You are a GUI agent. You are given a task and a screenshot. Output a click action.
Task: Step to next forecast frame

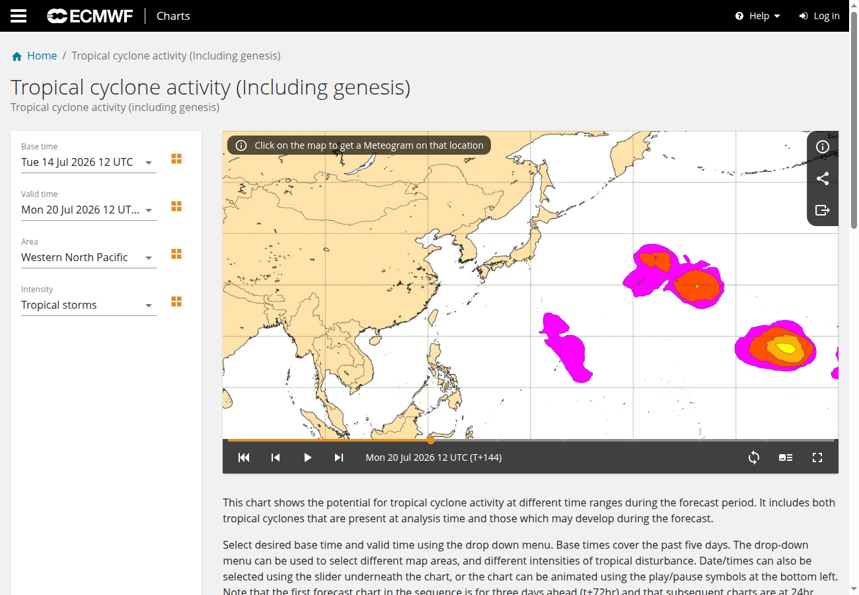339,457
